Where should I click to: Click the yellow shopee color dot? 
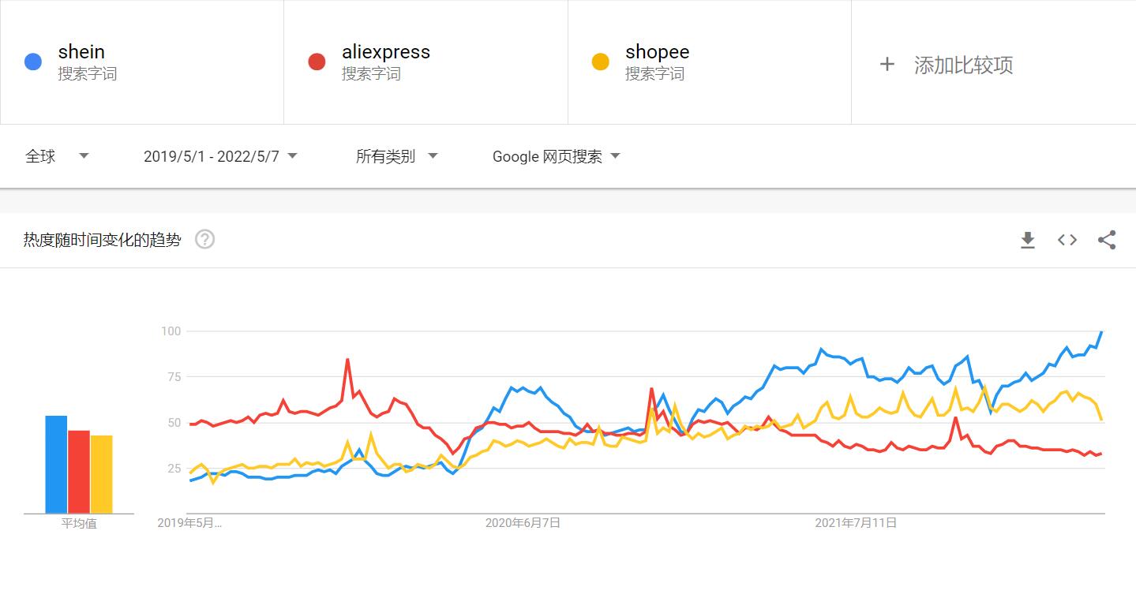(x=601, y=62)
